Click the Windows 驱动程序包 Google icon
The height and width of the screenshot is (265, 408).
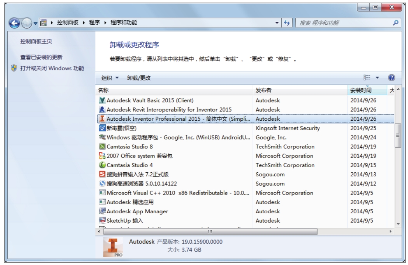pos(102,137)
